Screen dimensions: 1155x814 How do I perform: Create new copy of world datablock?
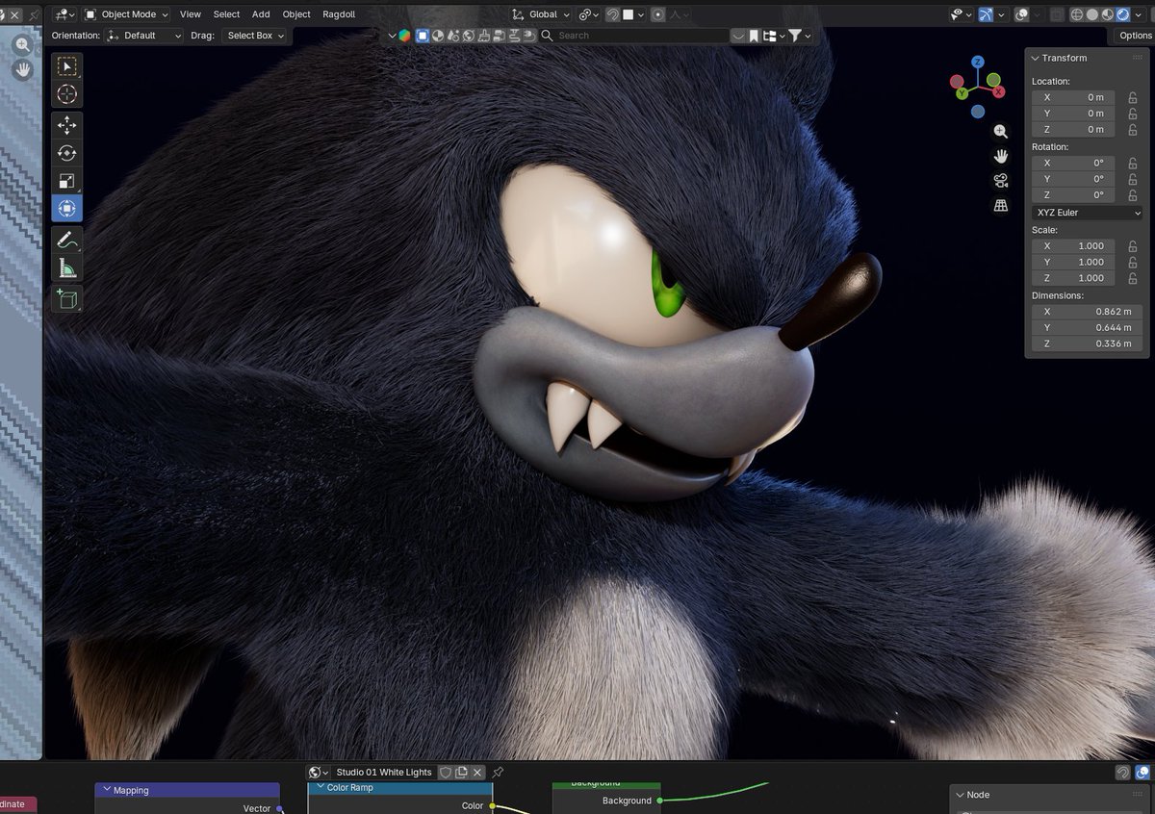(x=461, y=773)
